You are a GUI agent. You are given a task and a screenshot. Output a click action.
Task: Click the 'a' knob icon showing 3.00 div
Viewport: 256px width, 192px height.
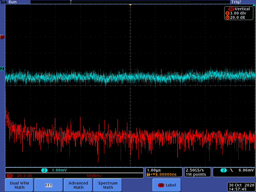pyautogui.click(x=227, y=13)
